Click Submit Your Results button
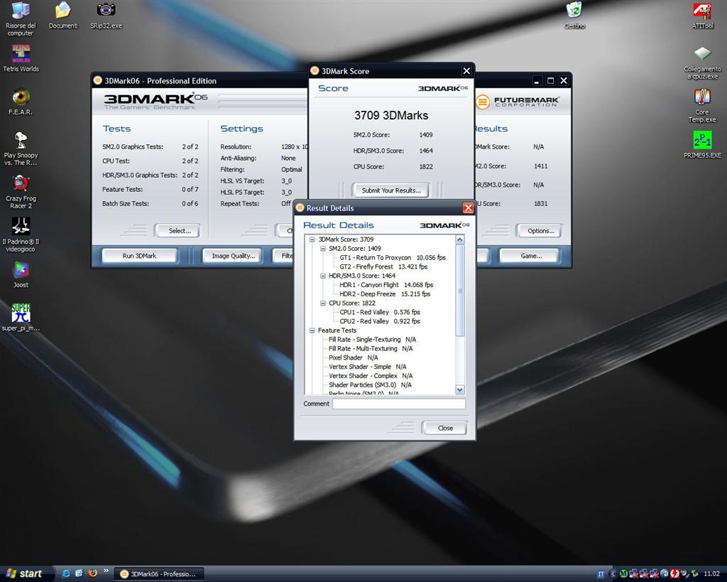 (x=391, y=190)
